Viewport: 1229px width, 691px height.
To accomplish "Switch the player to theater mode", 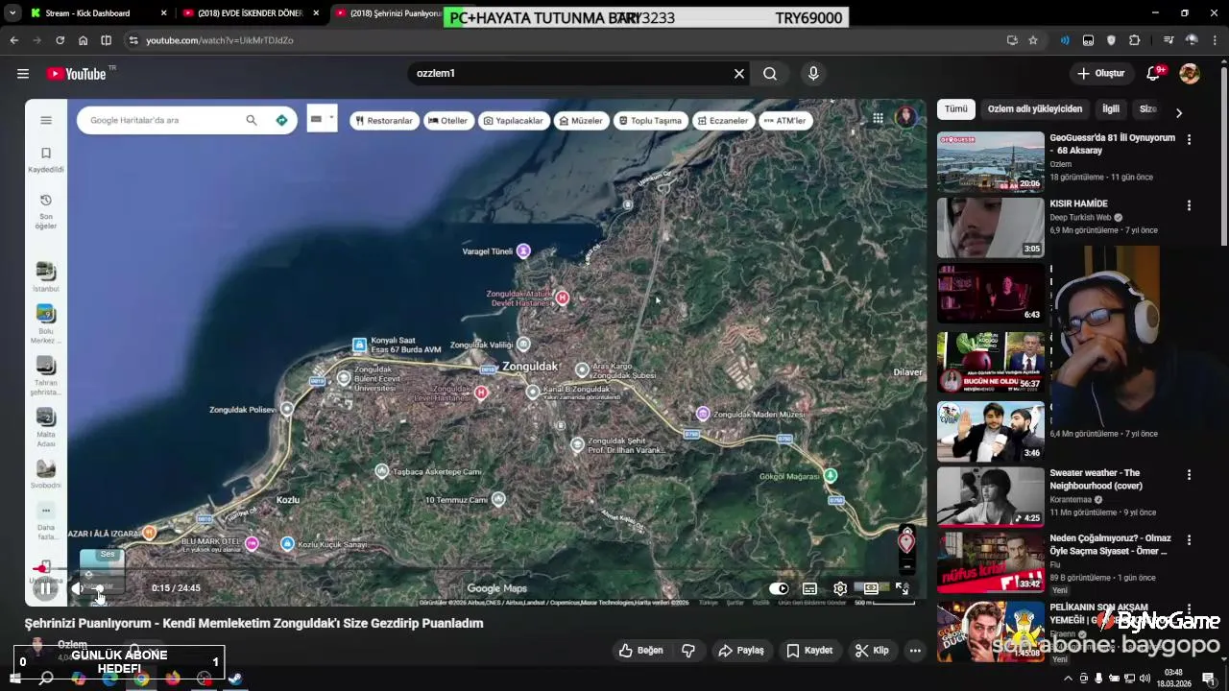I will pos(871,588).
